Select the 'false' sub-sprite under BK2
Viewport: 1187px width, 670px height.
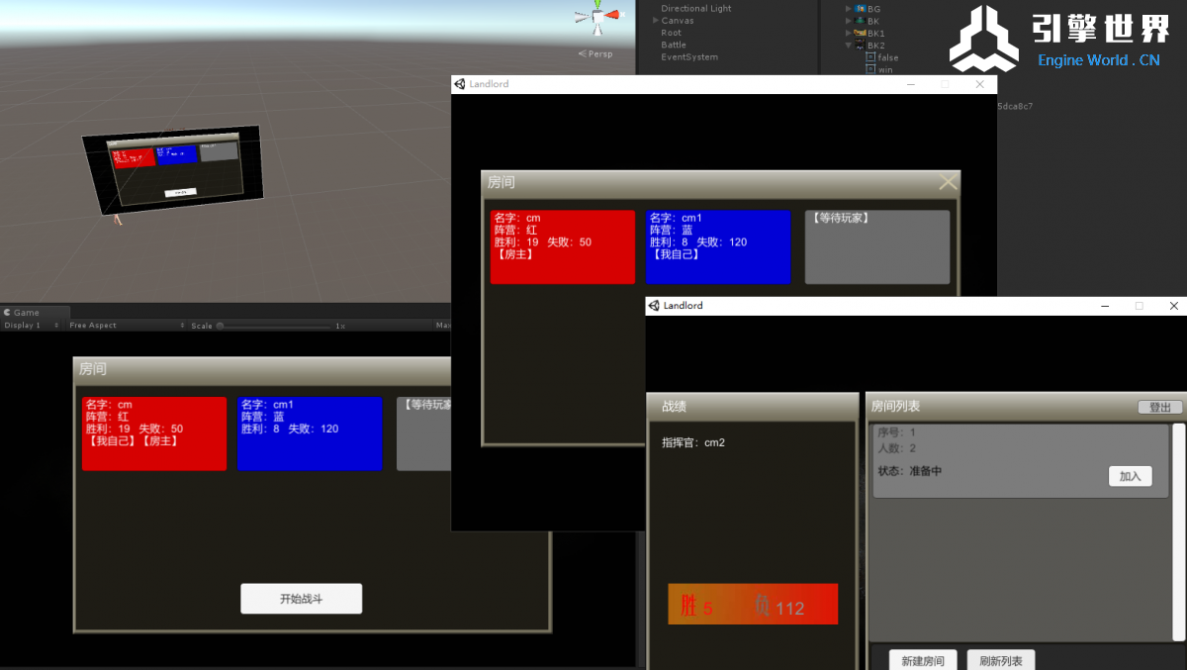tap(887, 57)
